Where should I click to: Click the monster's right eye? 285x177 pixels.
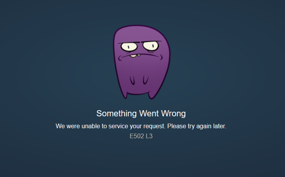point(151,46)
